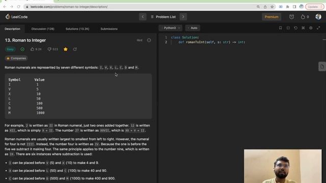Click the Premium button
This screenshot has width=326, height=183.
pyautogui.click(x=271, y=17)
